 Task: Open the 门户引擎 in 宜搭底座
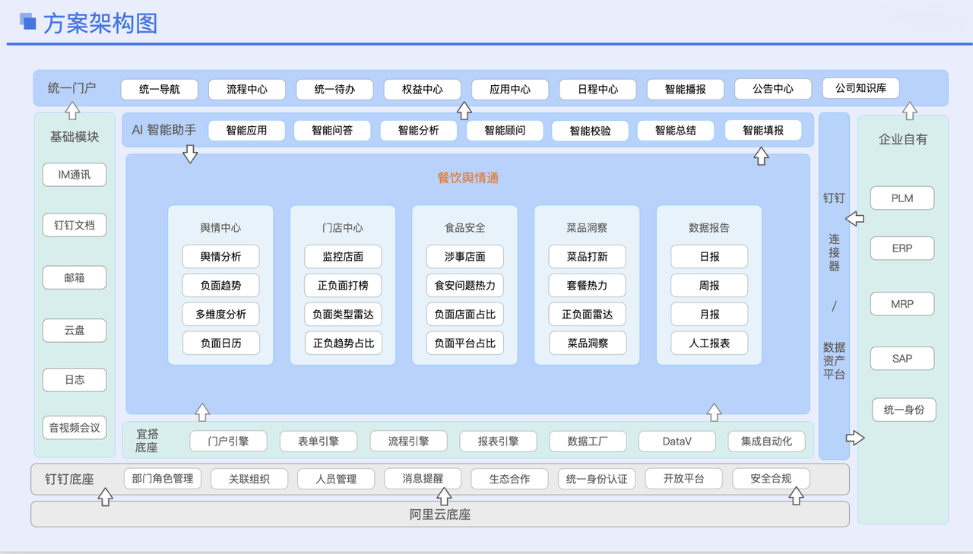click(x=230, y=441)
